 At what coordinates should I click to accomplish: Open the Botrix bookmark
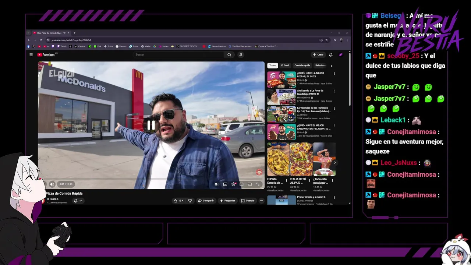(109, 46)
